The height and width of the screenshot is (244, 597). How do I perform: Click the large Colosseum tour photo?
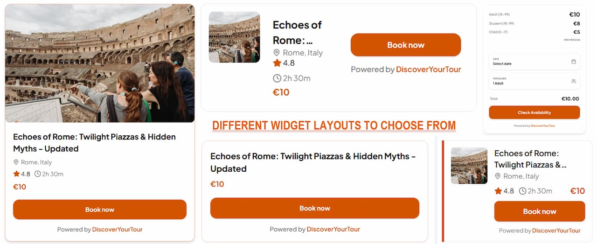tap(100, 63)
